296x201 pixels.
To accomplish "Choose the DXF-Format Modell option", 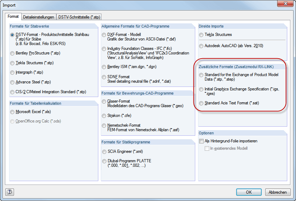I will 104,35.
